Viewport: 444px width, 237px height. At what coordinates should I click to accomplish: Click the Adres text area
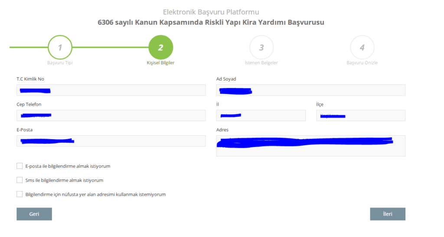click(310, 146)
